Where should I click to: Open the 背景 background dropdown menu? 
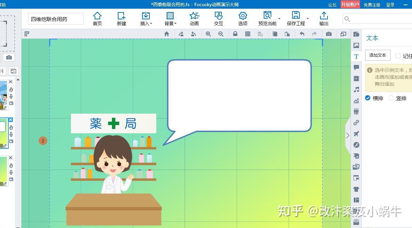point(170,19)
